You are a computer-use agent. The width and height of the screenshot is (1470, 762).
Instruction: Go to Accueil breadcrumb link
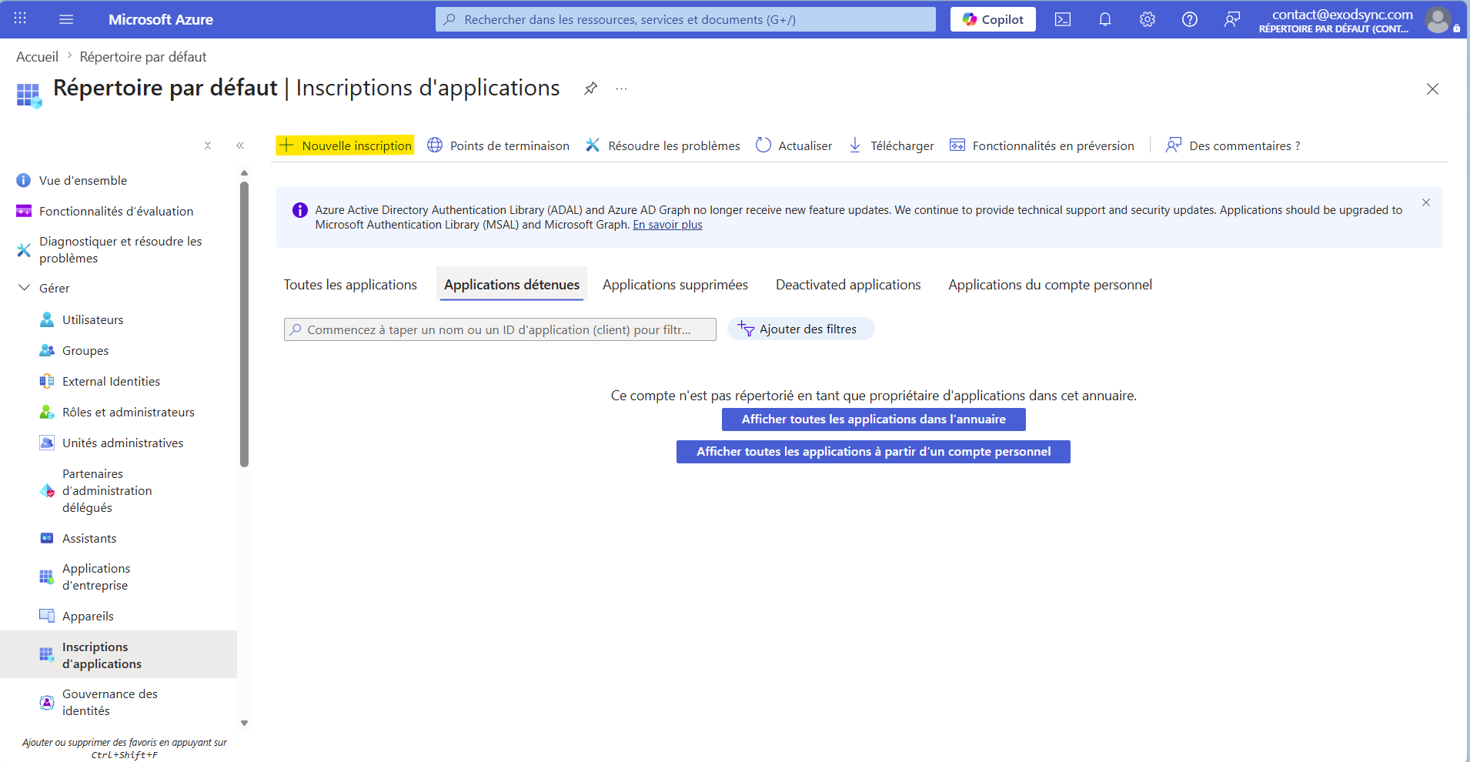37,57
